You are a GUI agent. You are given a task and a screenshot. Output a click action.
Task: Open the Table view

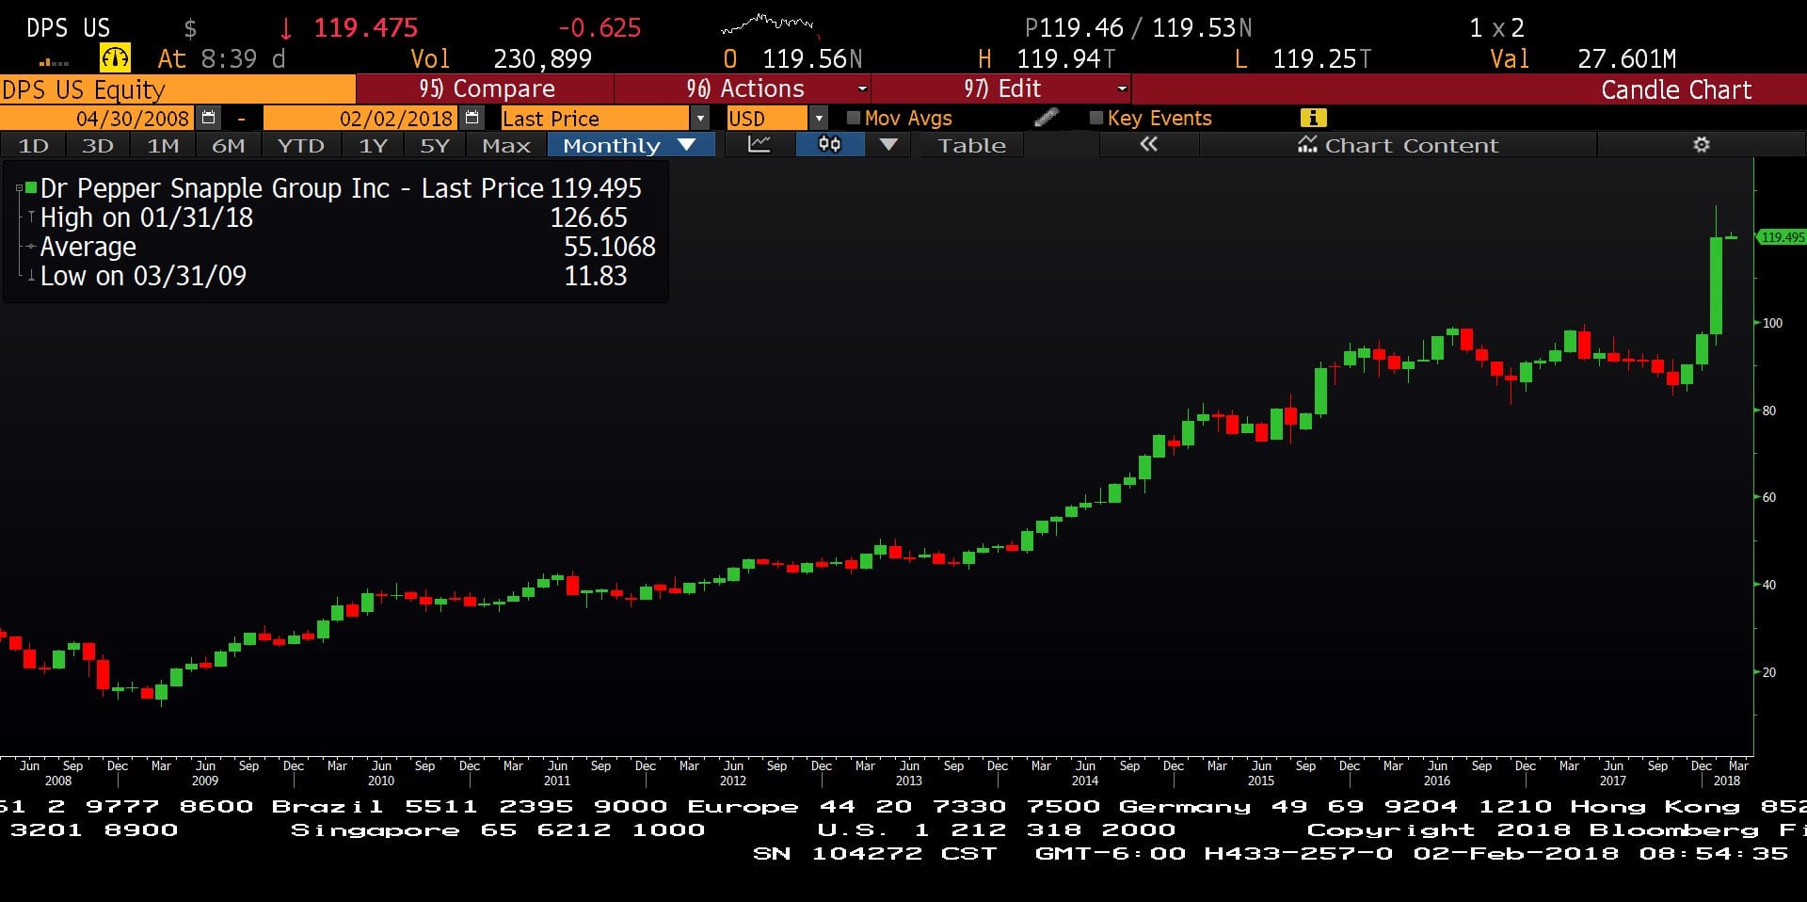[971, 145]
